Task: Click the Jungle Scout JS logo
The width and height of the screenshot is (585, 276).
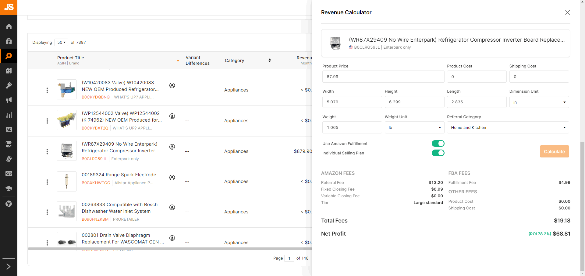Action: point(9,7)
